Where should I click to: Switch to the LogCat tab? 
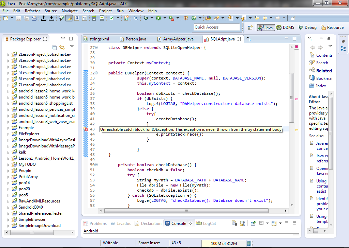pyautogui.click(x=206, y=224)
